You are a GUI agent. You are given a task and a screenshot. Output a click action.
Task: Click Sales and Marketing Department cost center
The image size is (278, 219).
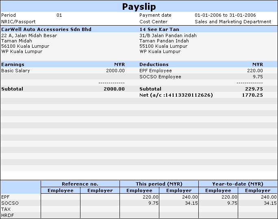(232, 22)
